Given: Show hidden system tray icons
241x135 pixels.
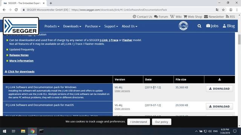Looking at the screenshot, I should click(196, 131).
